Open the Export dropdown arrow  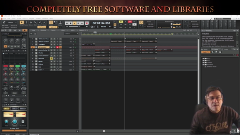pos(16,22)
